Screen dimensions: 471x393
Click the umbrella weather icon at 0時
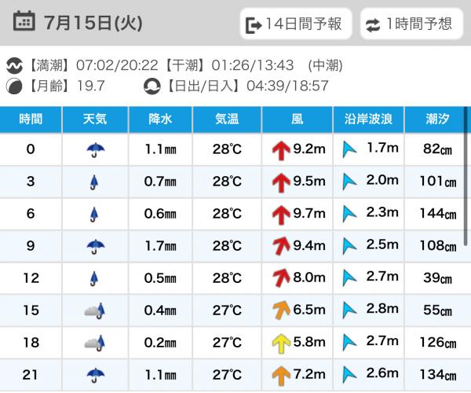tap(95, 149)
